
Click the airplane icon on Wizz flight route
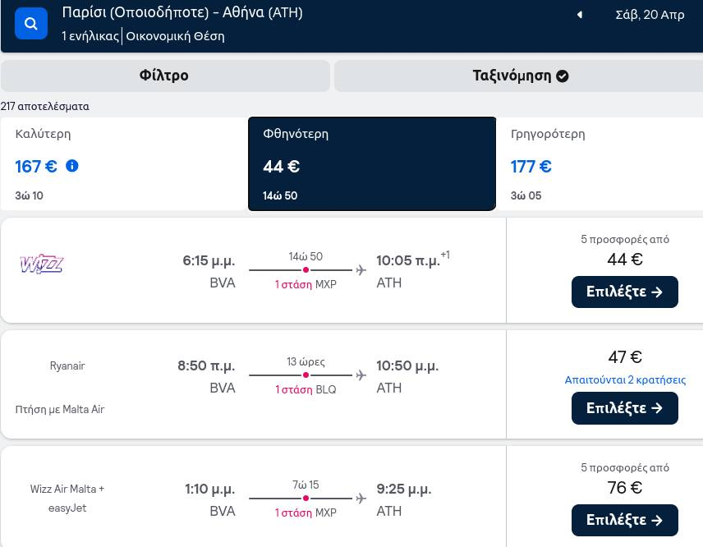coord(361,270)
